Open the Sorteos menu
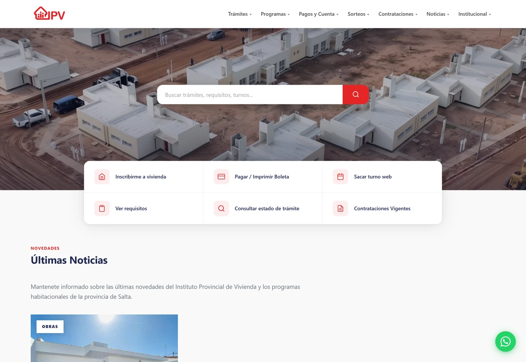Screen dimensions: 526x362 pos(359,14)
